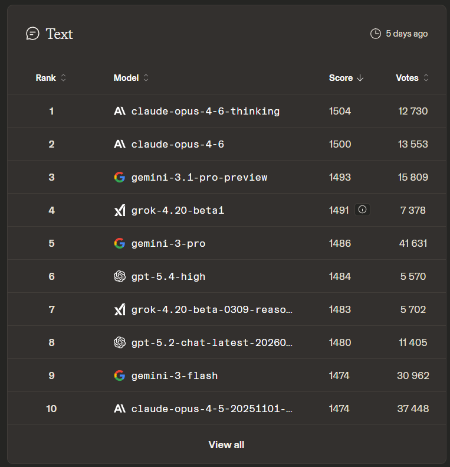
Task: Select the gemini-3-pro model name
Action: [169, 244]
